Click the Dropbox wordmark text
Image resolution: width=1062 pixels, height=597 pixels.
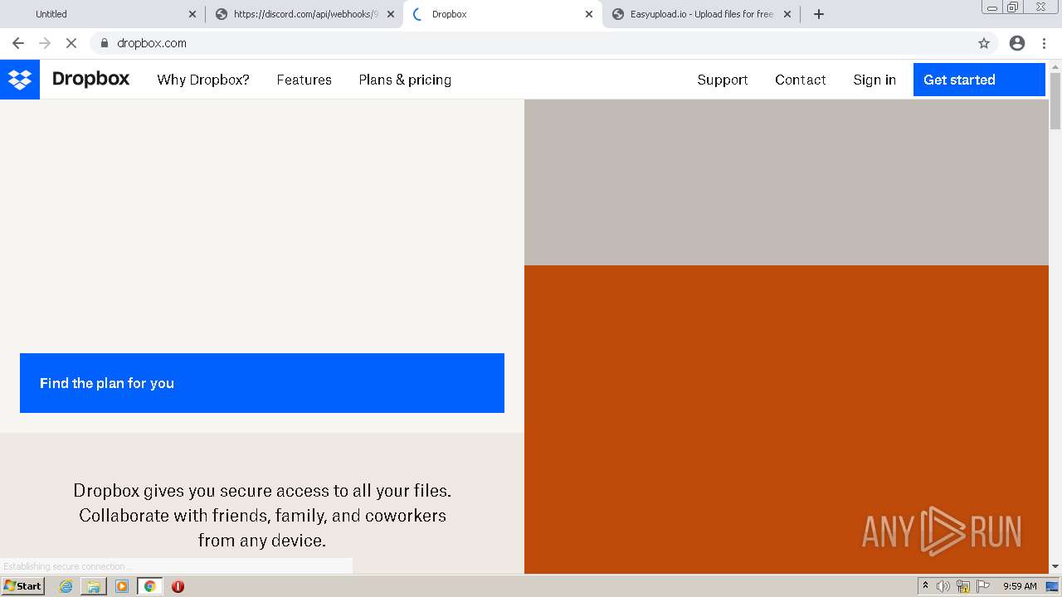(x=90, y=79)
